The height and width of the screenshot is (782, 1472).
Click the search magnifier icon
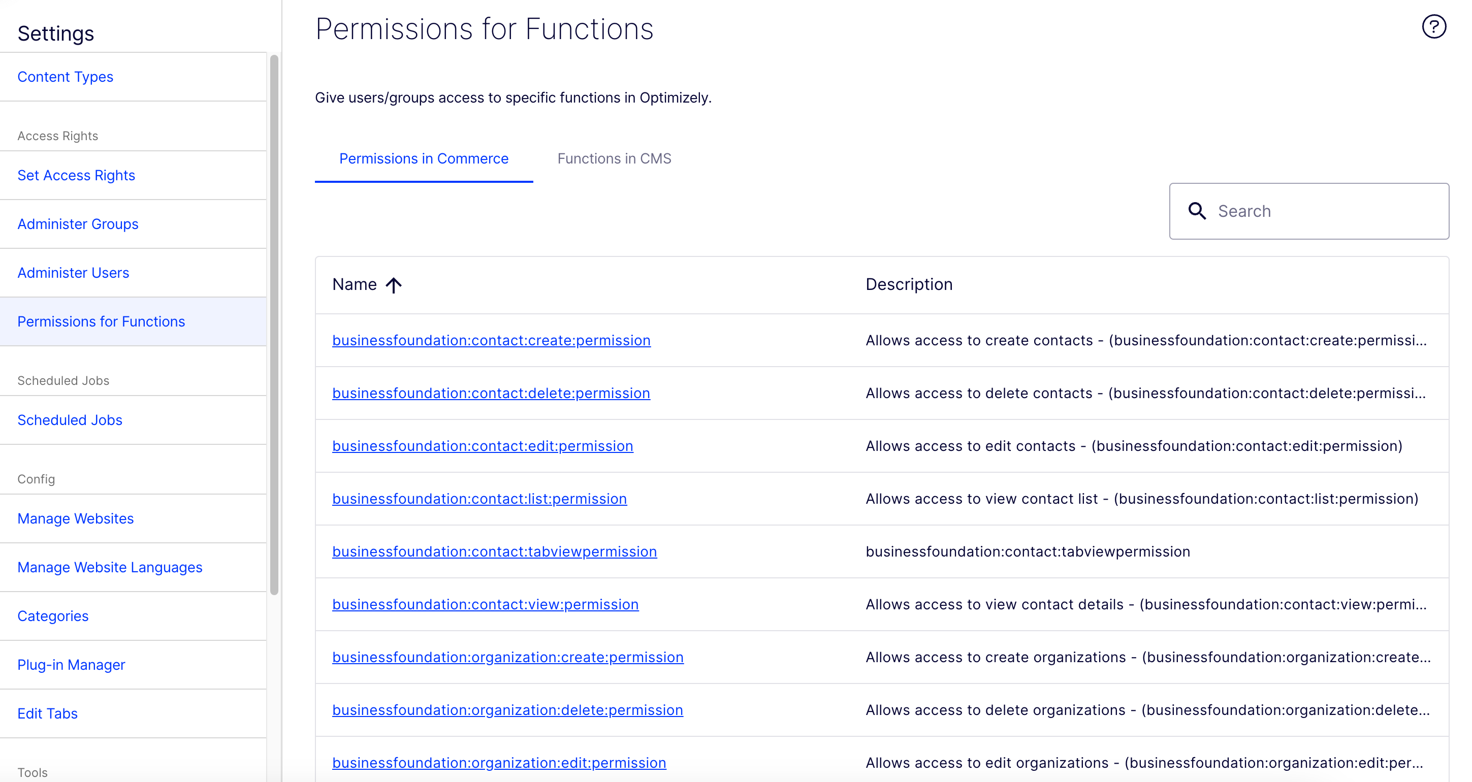[x=1197, y=211]
